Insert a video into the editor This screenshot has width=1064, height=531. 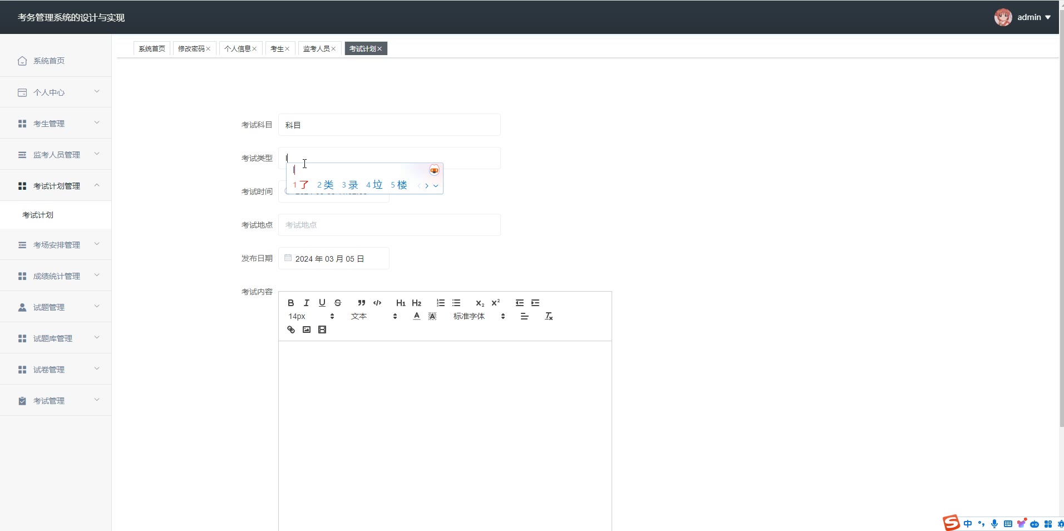point(322,330)
